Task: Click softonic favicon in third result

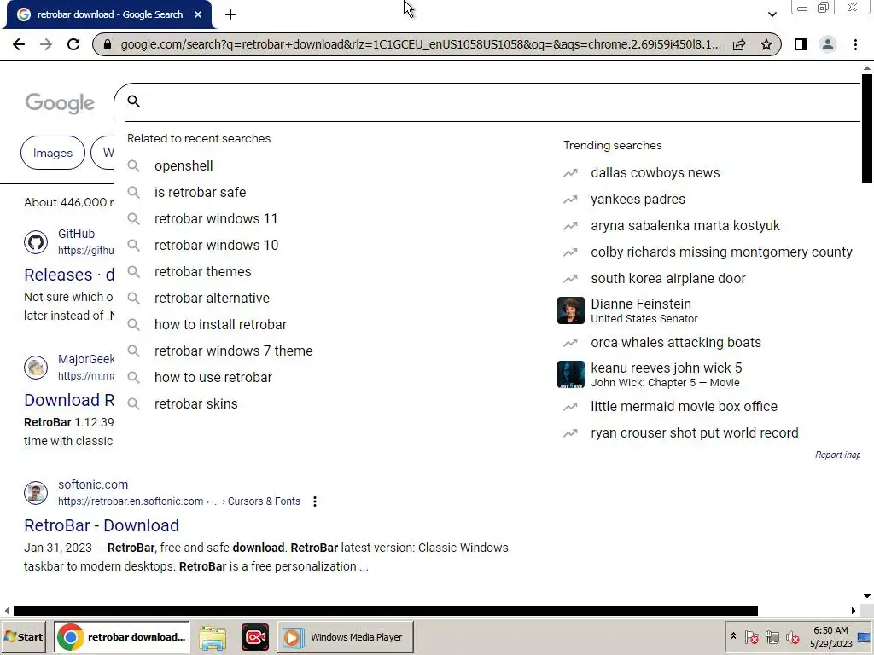Action: [36, 493]
